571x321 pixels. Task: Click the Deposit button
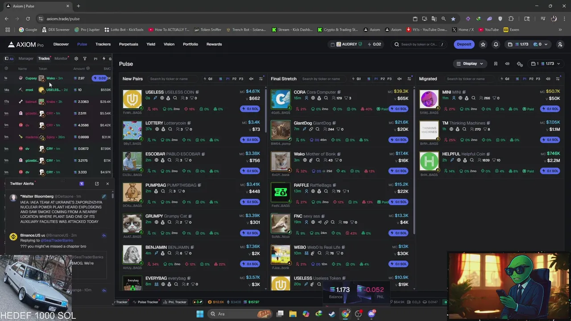tap(464, 44)
